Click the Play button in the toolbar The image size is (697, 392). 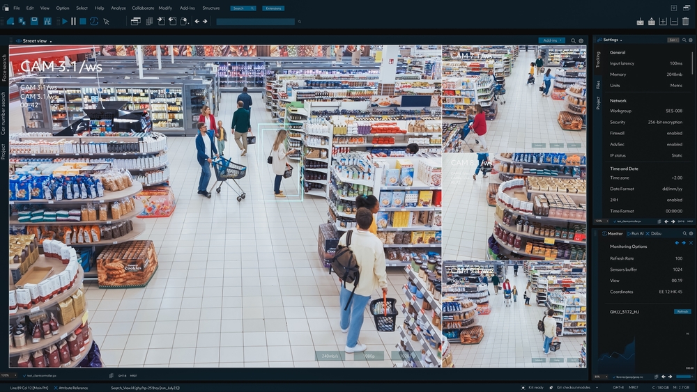[65, 22]
